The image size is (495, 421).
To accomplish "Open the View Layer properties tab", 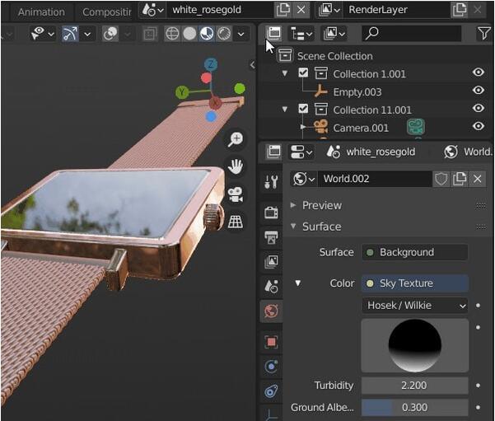I will (x=271, y=261).
